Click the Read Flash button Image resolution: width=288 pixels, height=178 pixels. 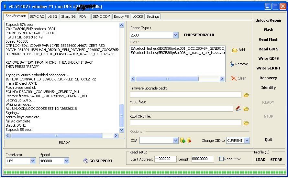coord(268,39)
